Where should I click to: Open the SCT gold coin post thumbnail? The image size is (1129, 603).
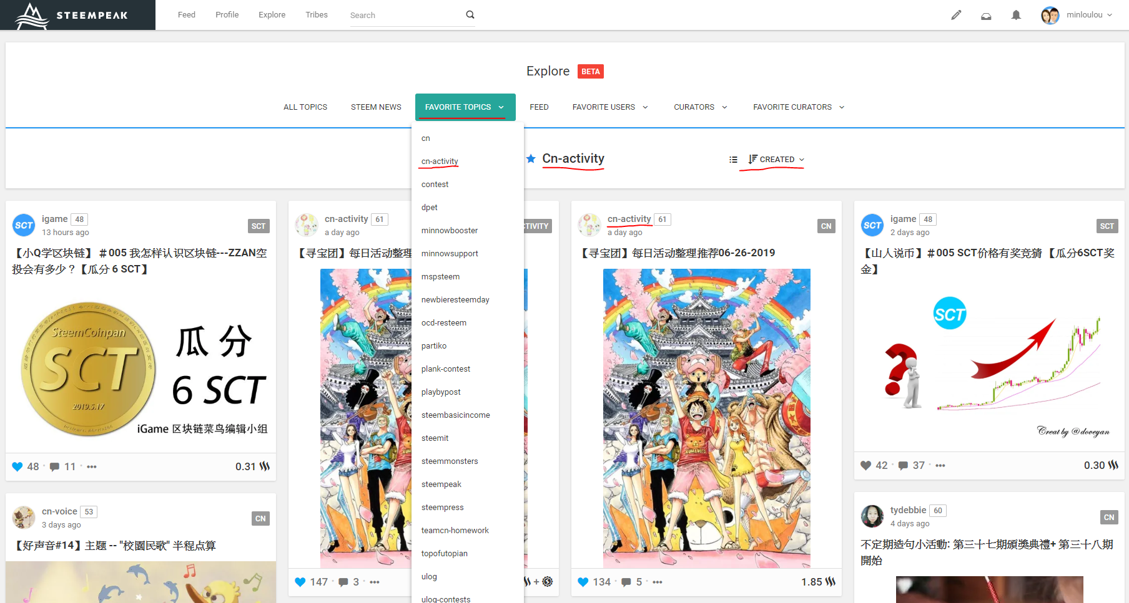point(141,368)
